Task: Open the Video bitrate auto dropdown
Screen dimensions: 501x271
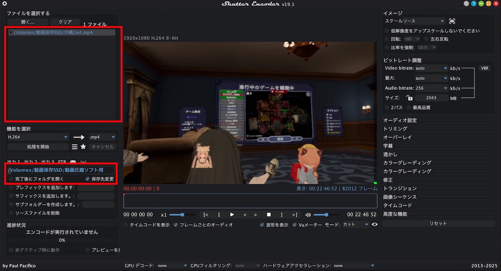Action: point(431,68)
